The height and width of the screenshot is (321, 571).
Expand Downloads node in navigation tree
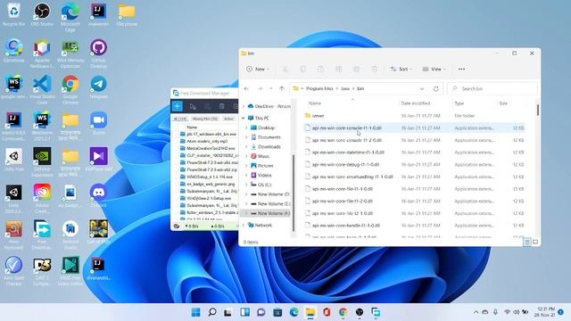(246, 146)
